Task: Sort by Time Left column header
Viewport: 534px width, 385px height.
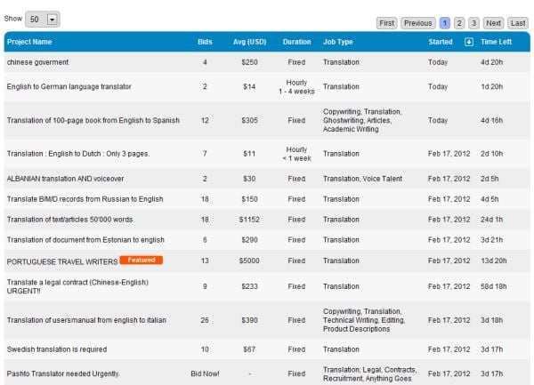Action: click(x=497, y=42)
